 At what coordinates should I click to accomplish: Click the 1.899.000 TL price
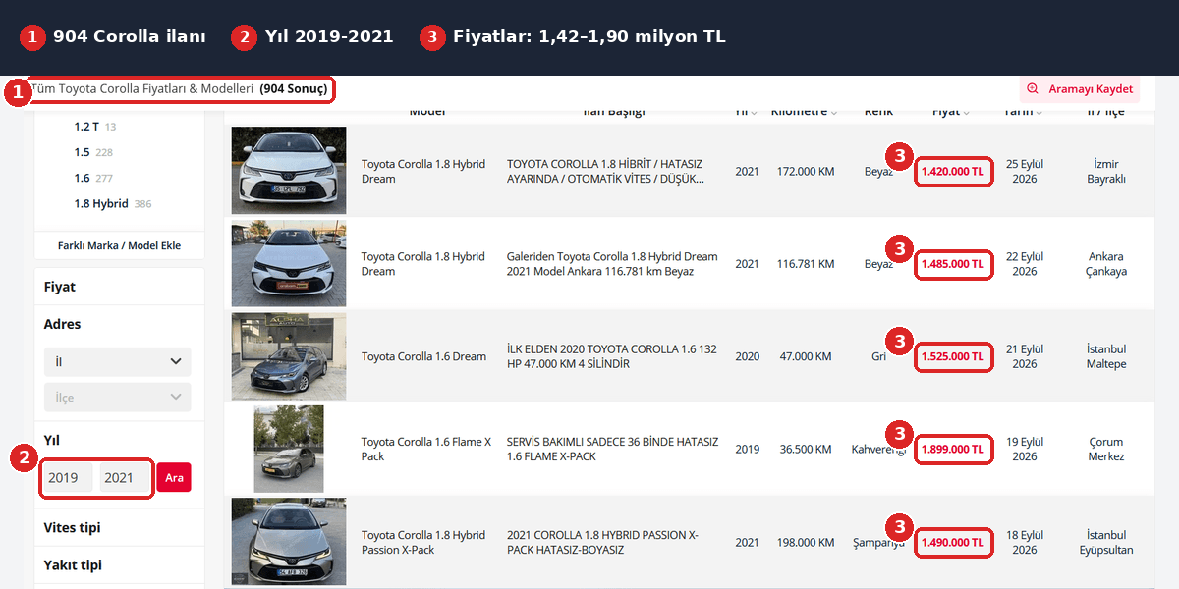[953, 449]
